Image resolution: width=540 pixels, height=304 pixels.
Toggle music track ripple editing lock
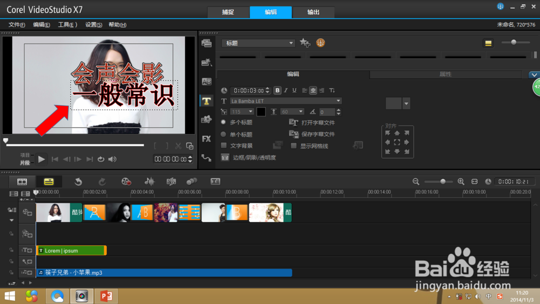click(11, 272)
